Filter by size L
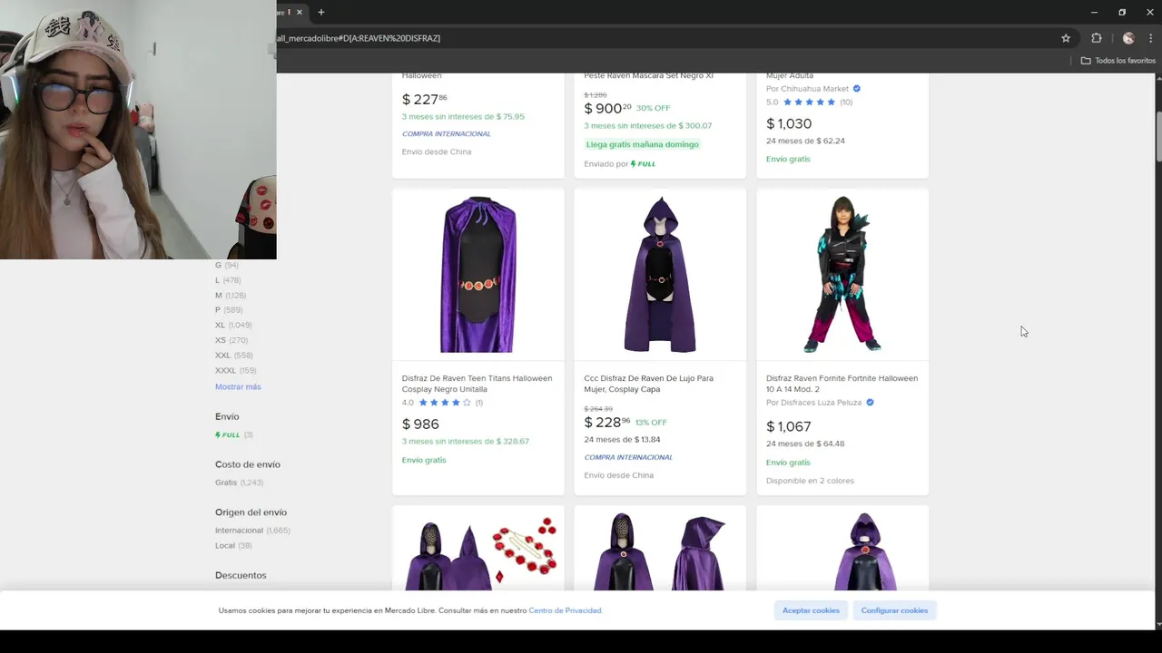 point(228,280)
